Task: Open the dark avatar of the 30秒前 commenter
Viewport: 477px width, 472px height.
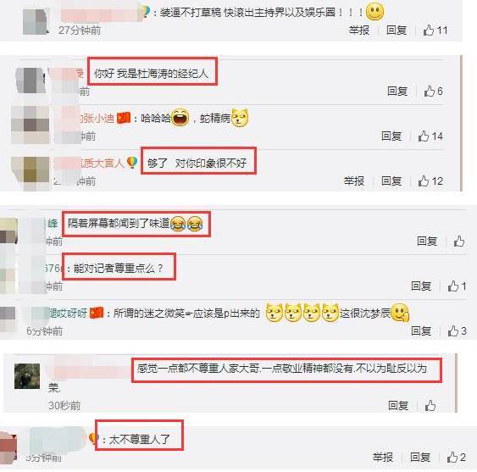Action: [x=27, y=376]
